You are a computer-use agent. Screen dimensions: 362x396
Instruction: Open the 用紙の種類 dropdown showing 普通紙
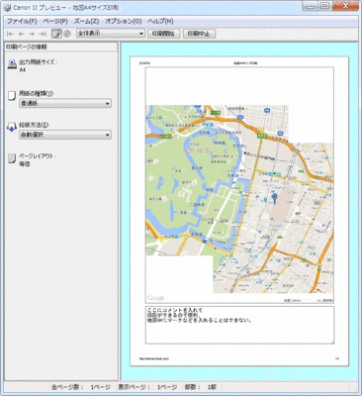pos(65,103)
